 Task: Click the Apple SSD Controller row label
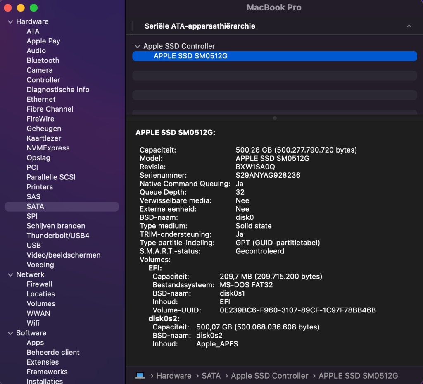(179, 46)
